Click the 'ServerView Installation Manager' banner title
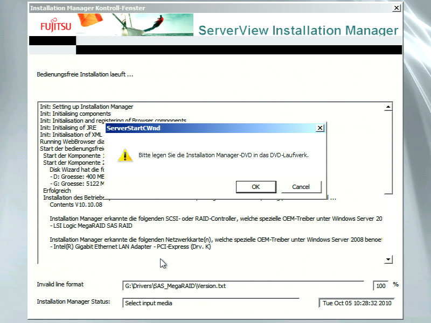This screenshot has height=323, width=431. pyautogui.click(x=298, y=30)
